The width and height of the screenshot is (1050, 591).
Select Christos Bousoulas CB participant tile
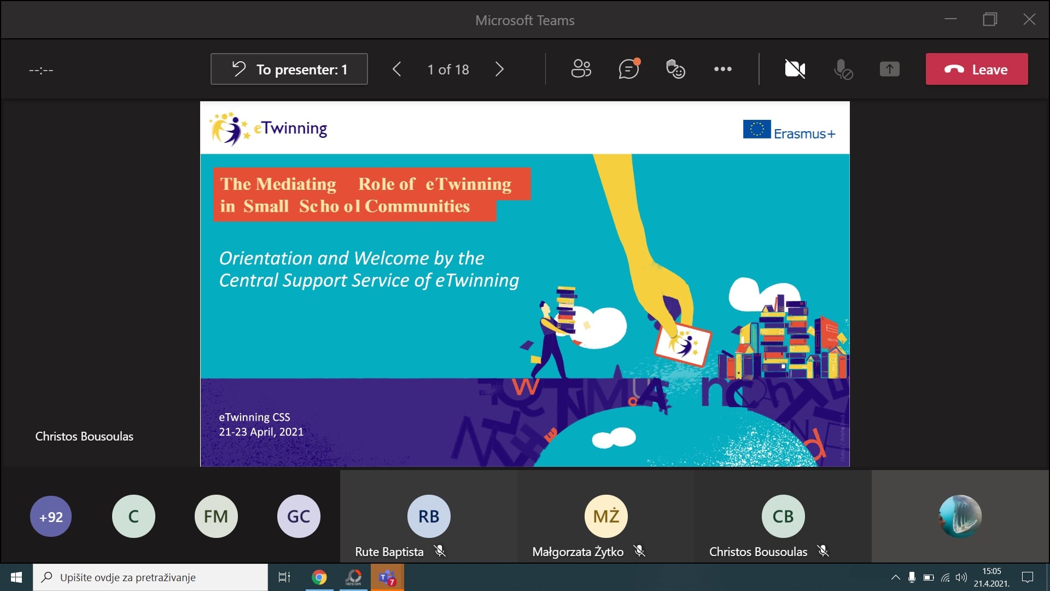pos(783,516)
